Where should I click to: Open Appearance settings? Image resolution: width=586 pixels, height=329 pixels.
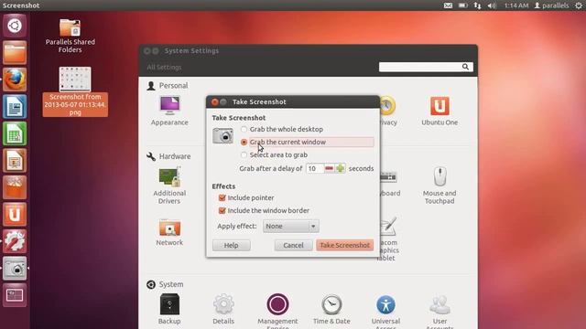click(169, 111)
